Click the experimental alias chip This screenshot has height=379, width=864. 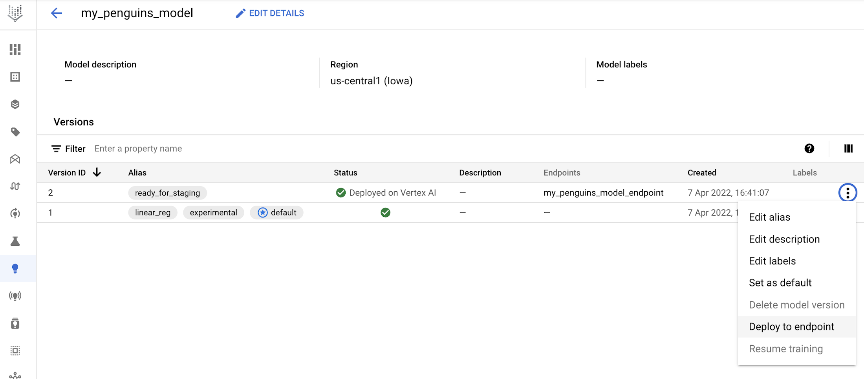tap(214, 212)
